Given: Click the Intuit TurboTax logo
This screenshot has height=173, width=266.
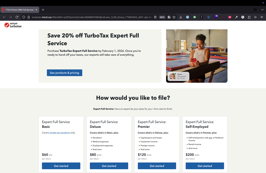Looking at the screenshot, I should 13,25.
